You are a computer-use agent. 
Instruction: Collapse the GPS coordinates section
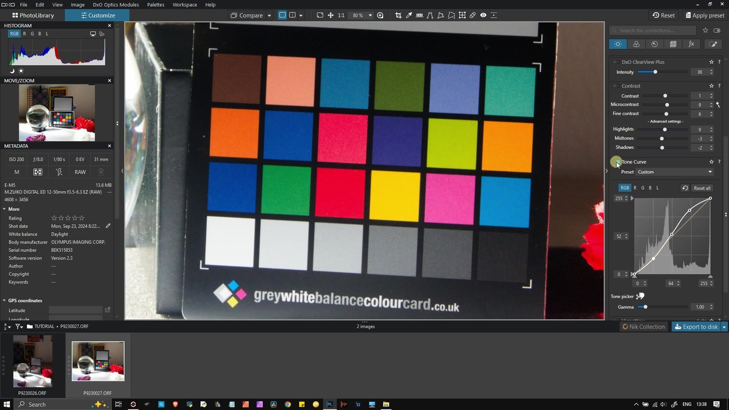pos(5,301)
